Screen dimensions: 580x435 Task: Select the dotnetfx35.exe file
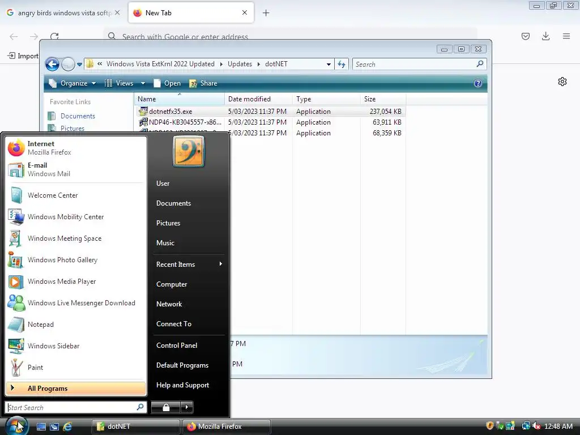click(x=270, y=112)
